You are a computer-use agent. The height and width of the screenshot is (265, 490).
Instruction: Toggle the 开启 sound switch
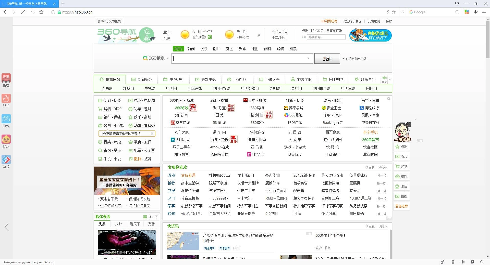pos(384,79)
